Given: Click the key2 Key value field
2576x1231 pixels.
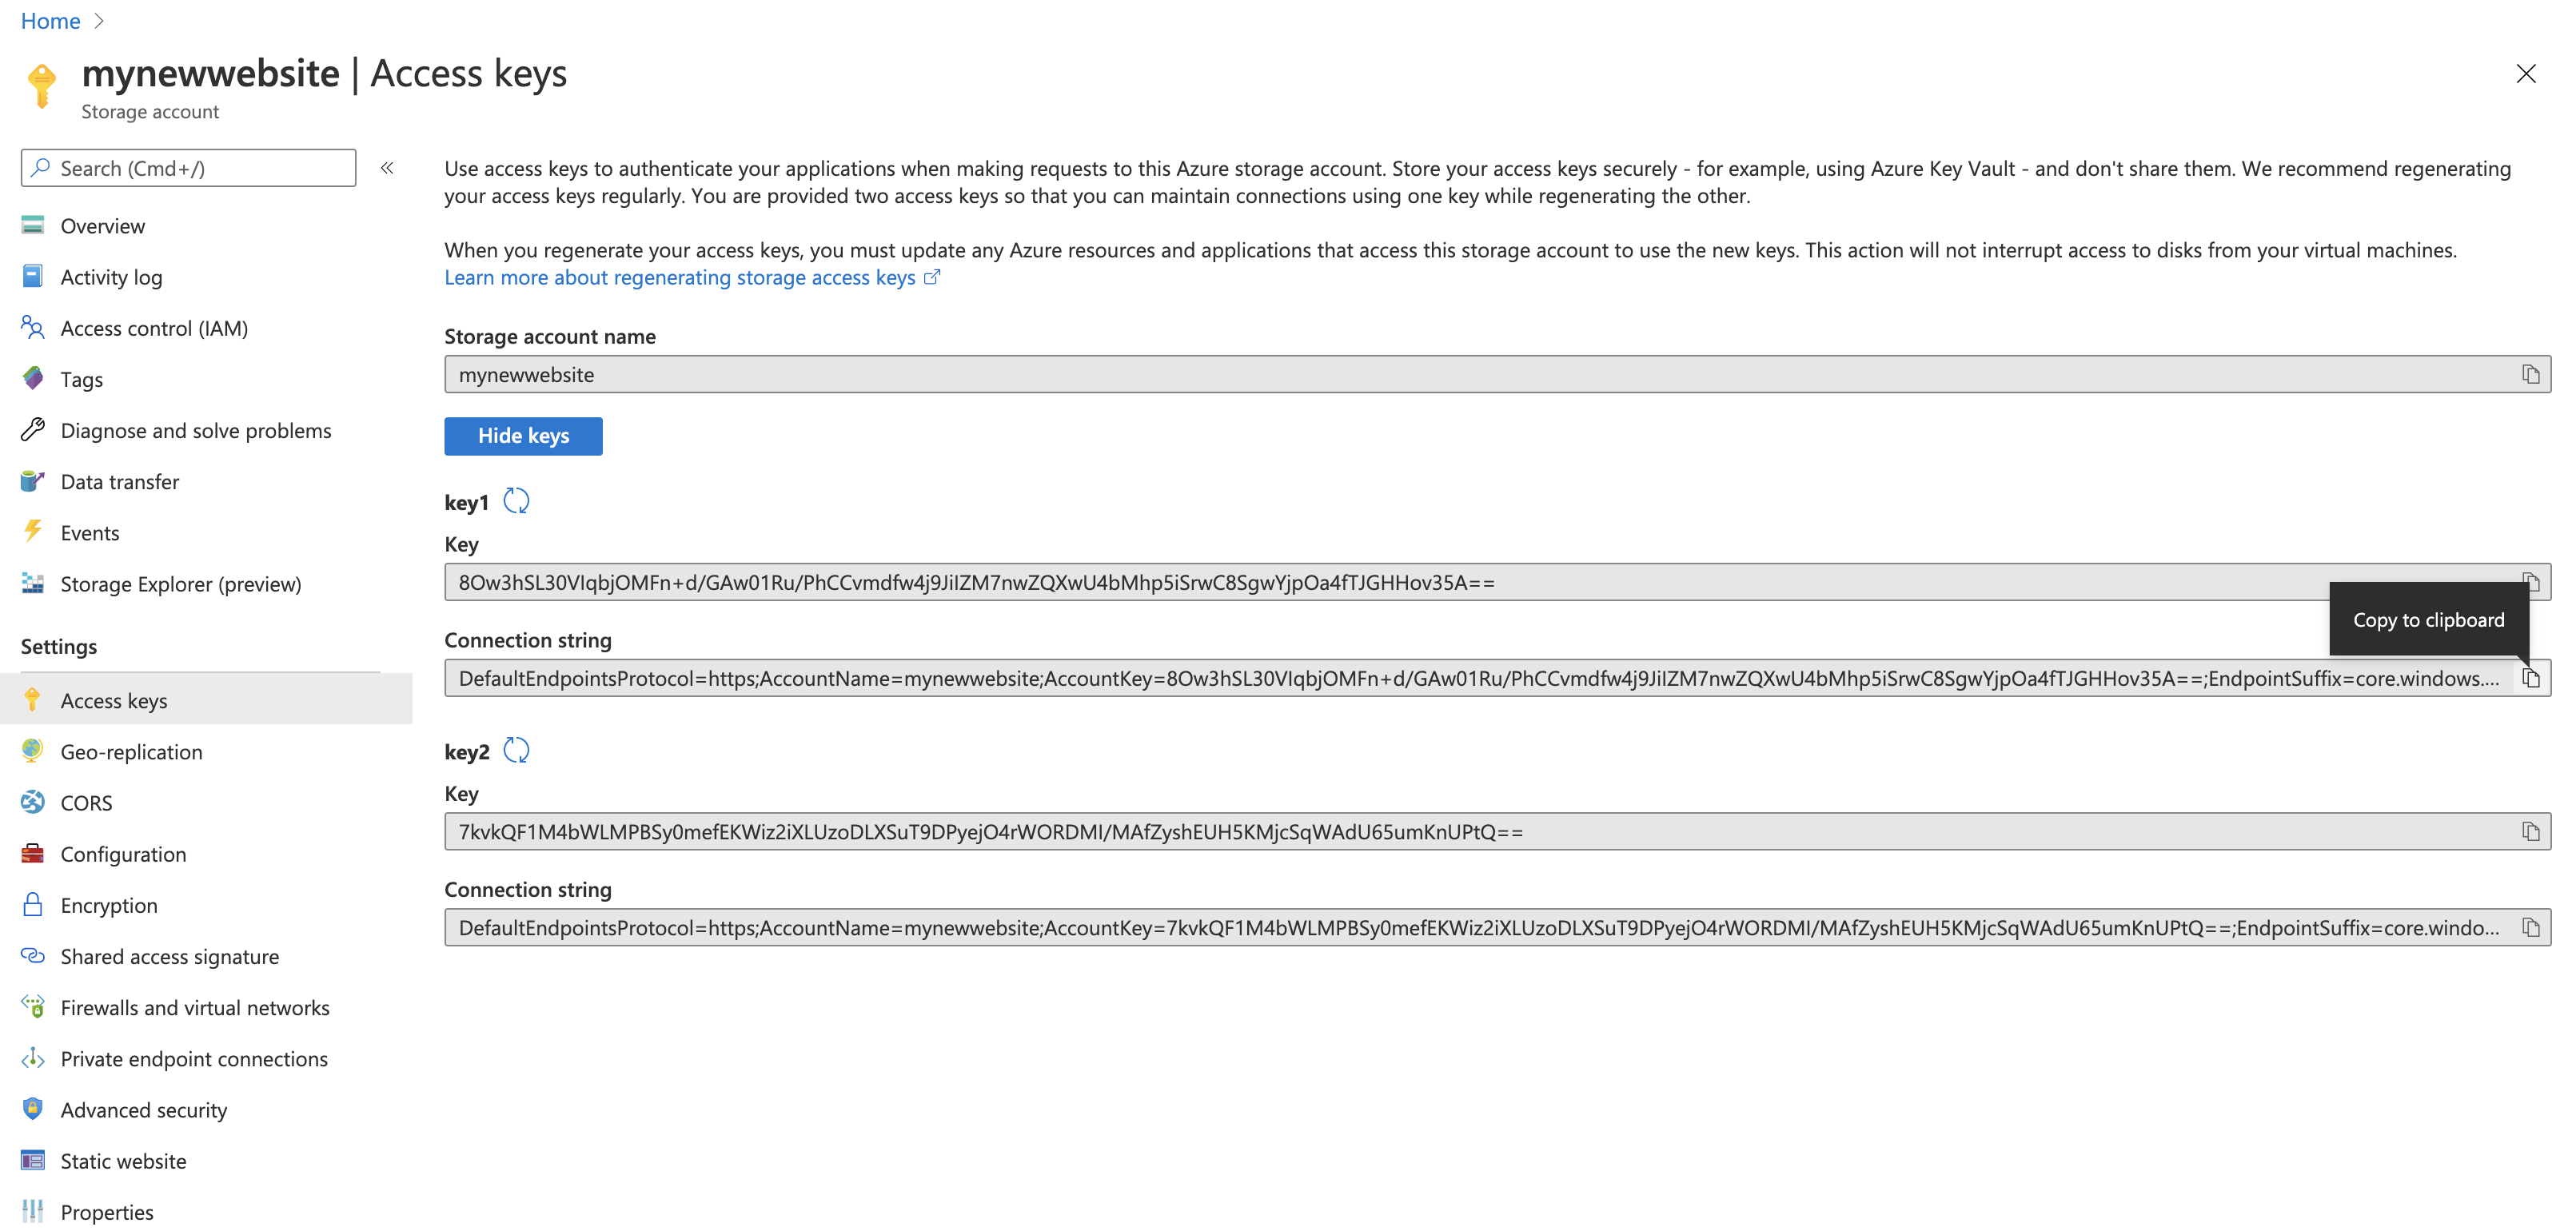Looking at the screenshot, I should (1497, 831).
